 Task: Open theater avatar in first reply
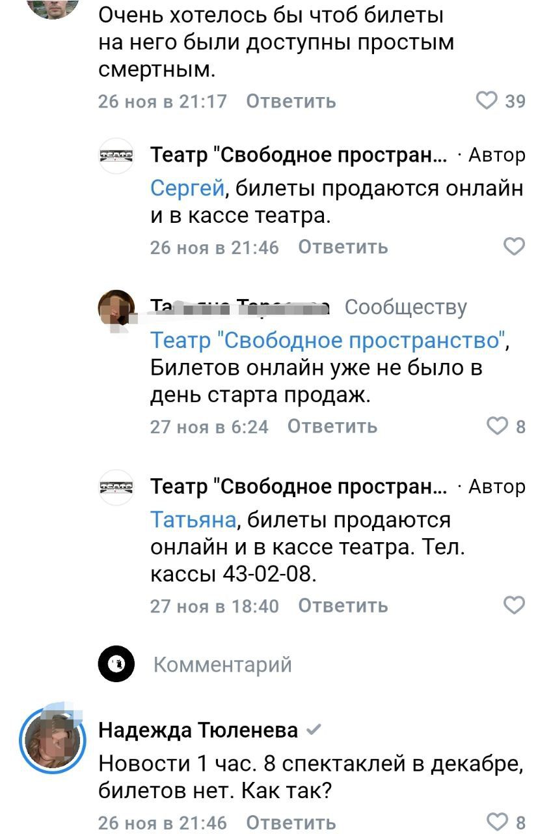116,156
